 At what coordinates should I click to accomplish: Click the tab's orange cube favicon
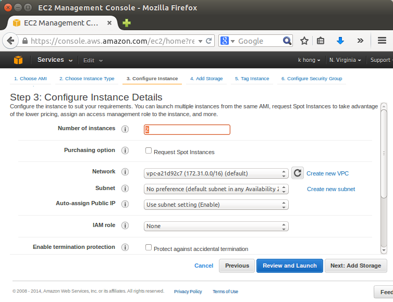point(17,23)
